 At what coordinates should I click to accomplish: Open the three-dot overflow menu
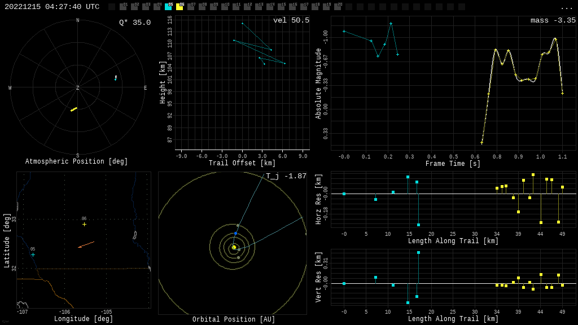coord(566,7)
